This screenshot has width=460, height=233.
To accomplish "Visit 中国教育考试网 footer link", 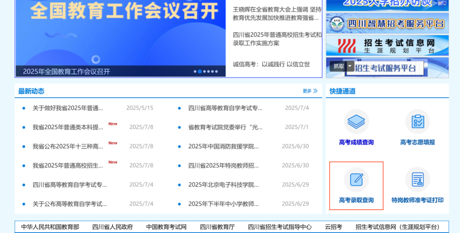I will pyautogui.click(x=167, y=227).
